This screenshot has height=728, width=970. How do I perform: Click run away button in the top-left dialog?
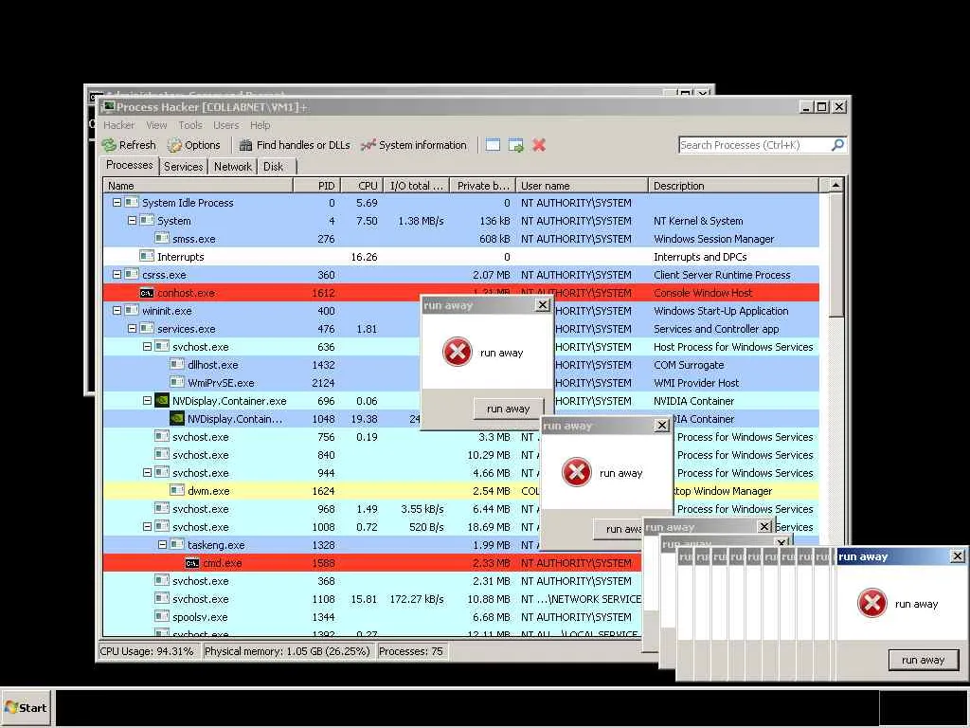pyautogui.click(x=509, y=409)
